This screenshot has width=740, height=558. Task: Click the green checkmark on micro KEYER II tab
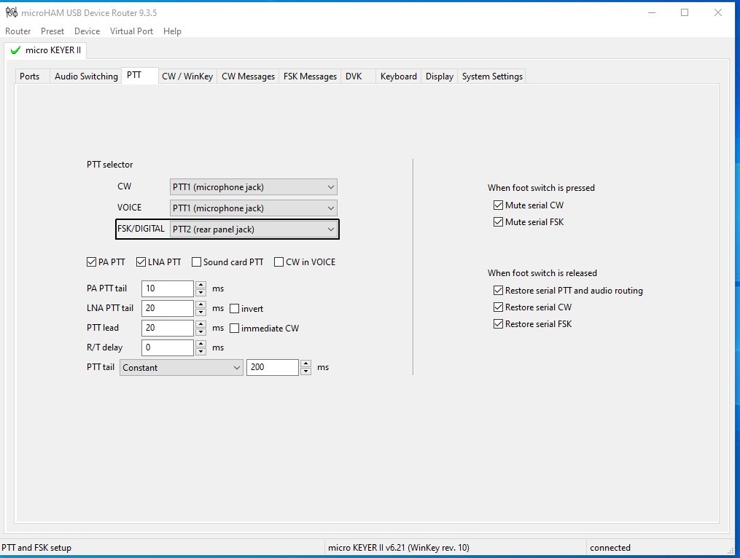pos(15,50)
